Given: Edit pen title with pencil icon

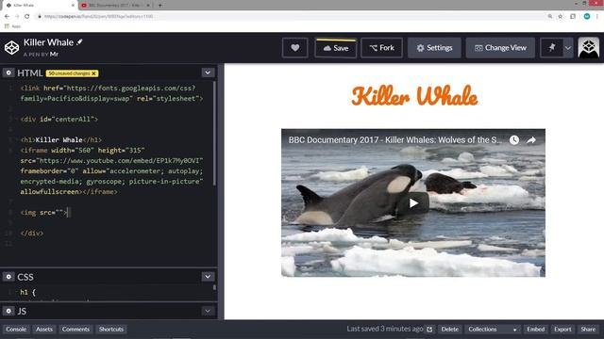Looking at the screenshot, I should point(79,42).
